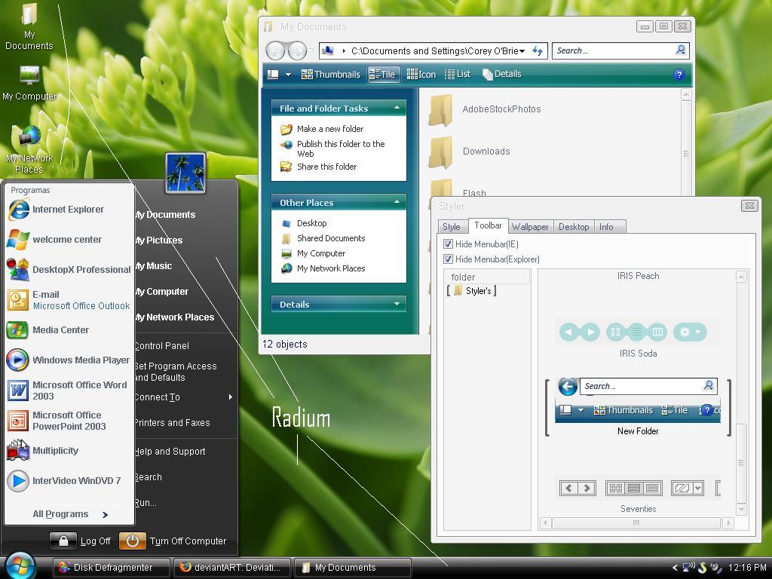Open Printers and Faxes
This screenshot has width=772, height=579.
pos(173,422)
